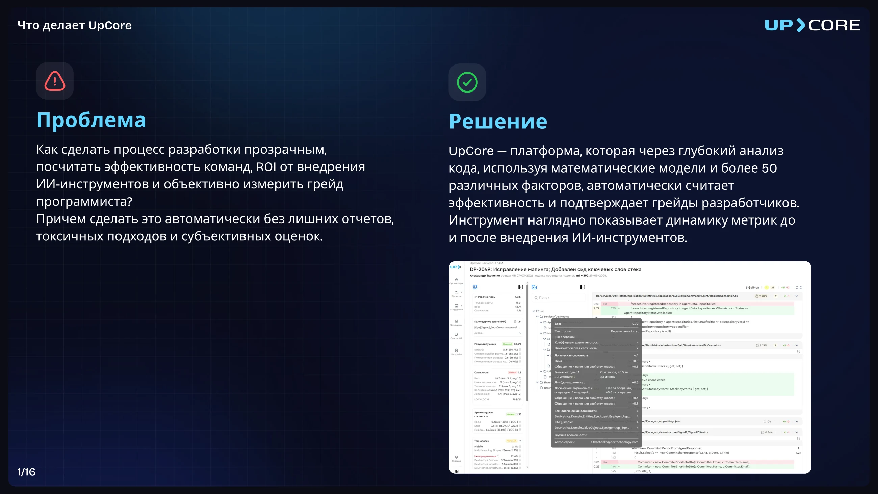Screen dimensions: 878x494
Task: Collapse the Services/DevMetrics folder
Action: (x=537, y=316)
